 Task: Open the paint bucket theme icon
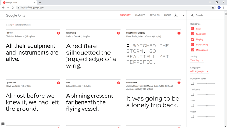[x=176, y=15]
